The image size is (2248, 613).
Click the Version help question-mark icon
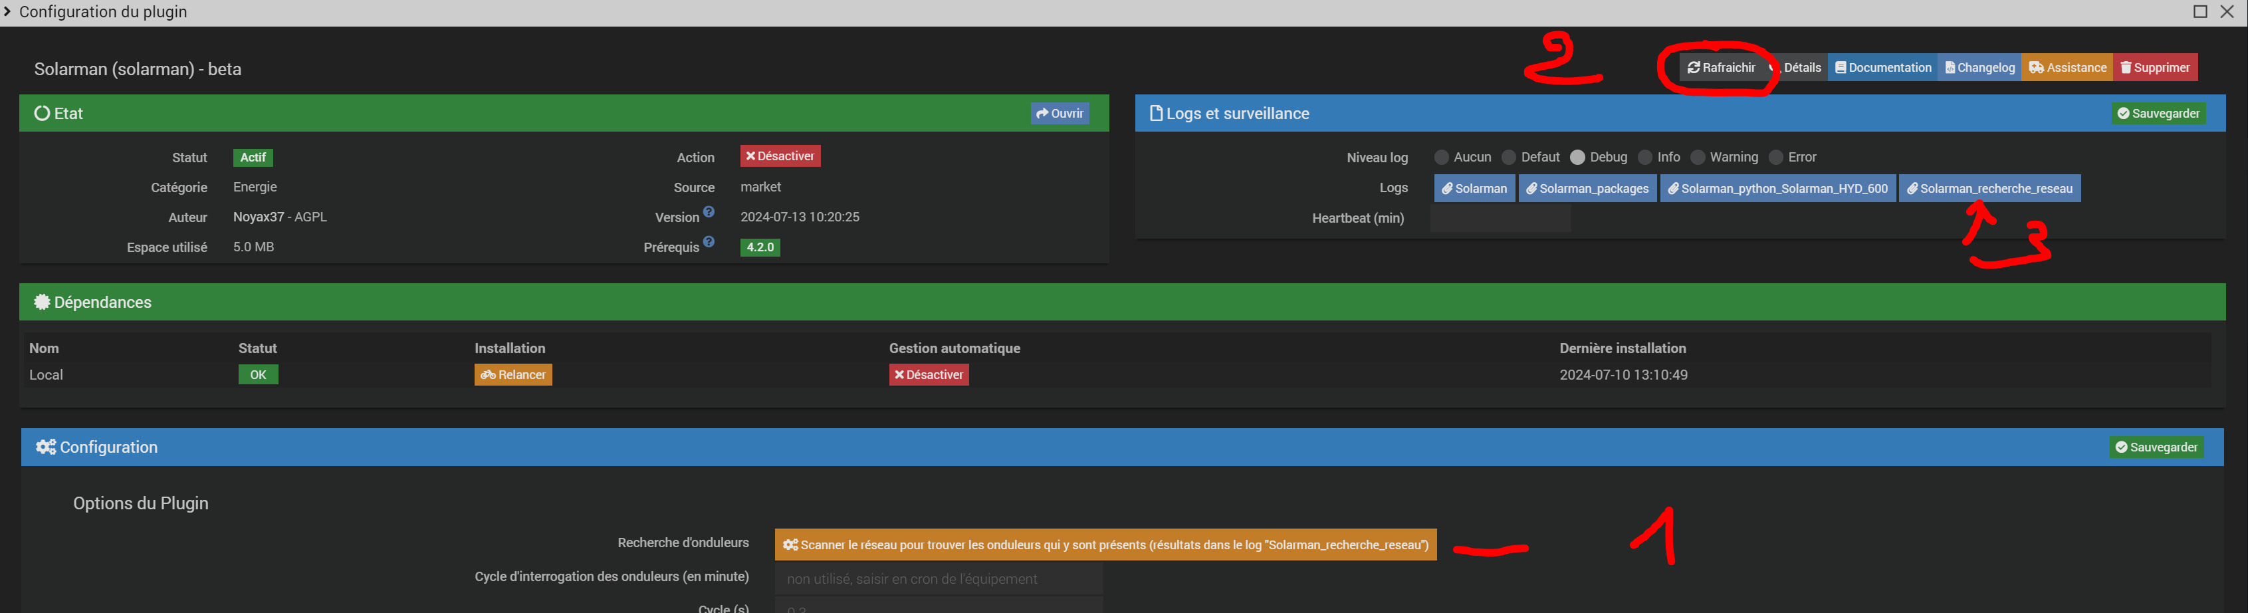click(x=709, y=211)
